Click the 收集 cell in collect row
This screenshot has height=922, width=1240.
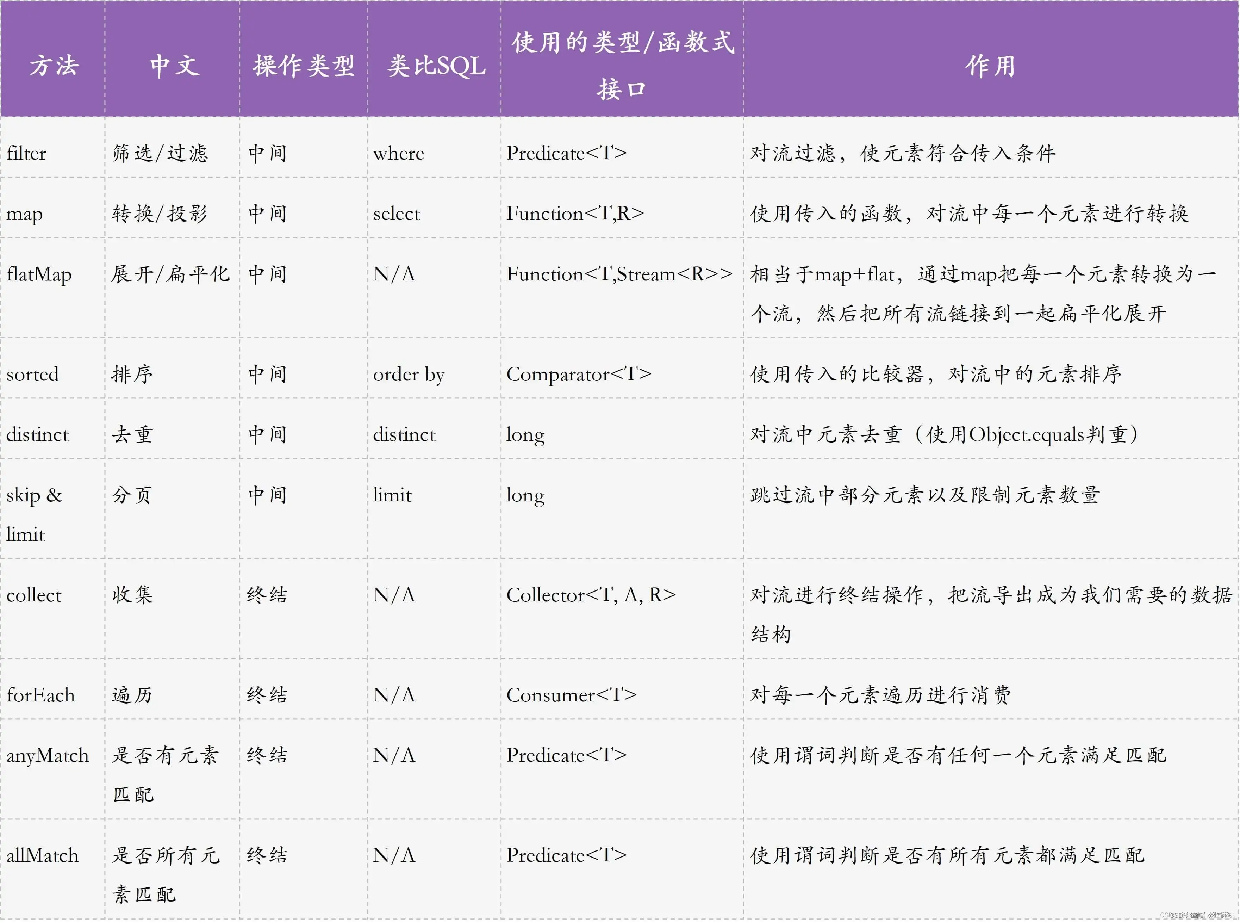coord(132,595)
